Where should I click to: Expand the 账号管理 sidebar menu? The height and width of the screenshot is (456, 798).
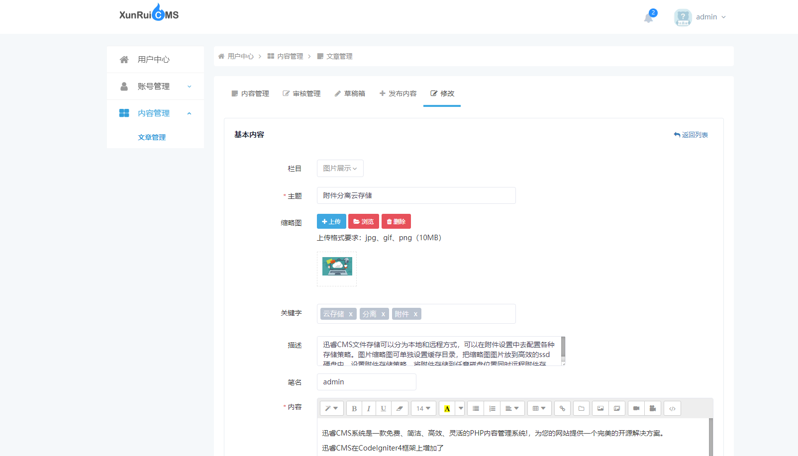point(155,87)
